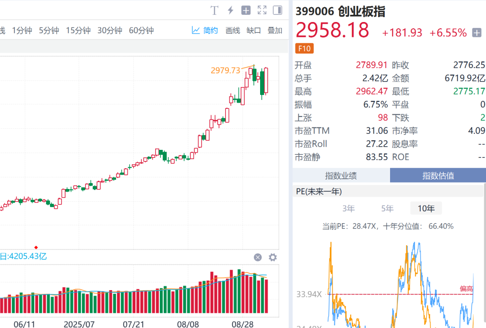The width and height of the screenshot is (486, 328).
Task: Click the 2979.73 high price label
Action: coord(225,70)
